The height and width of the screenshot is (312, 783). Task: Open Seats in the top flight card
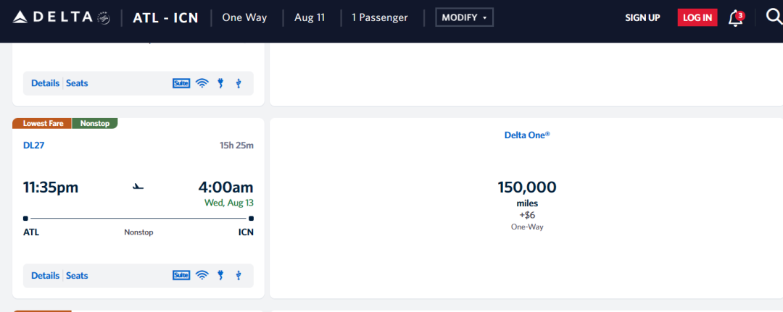(77, 83)
